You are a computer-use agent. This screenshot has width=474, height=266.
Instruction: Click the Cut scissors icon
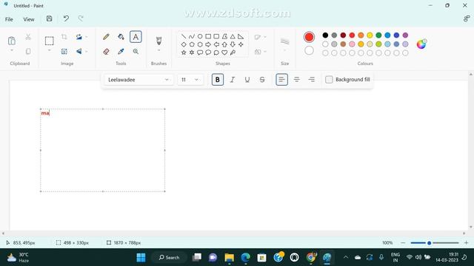tap(28, 37)
